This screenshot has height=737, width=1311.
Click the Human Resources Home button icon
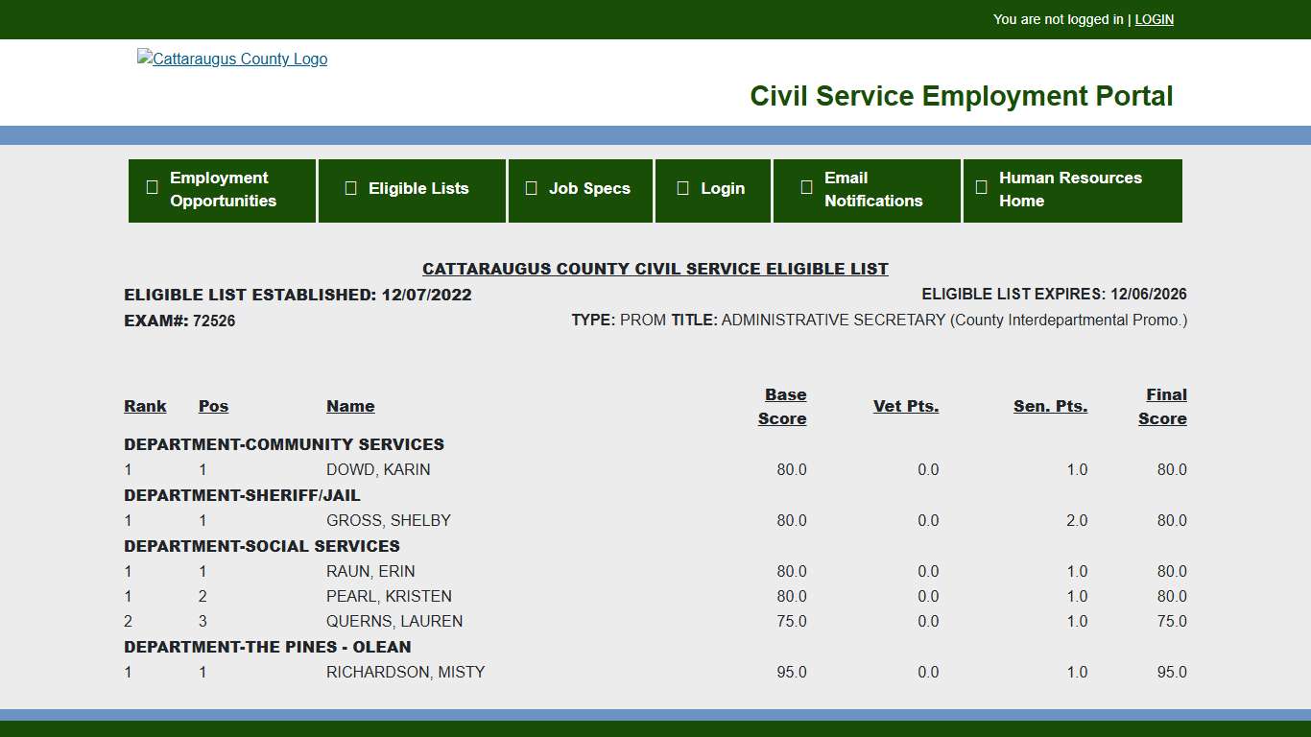pos(981,186)
